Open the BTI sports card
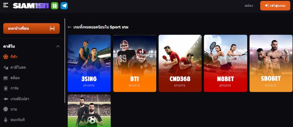The width and height of the screenshot is (293, 127). pyautogui.click(x=135, y=63)
